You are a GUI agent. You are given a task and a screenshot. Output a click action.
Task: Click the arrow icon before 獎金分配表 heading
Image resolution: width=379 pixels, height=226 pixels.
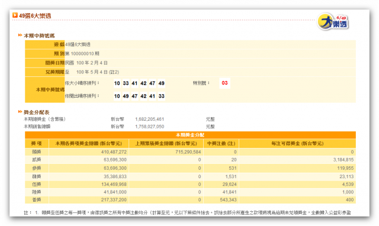20,112
